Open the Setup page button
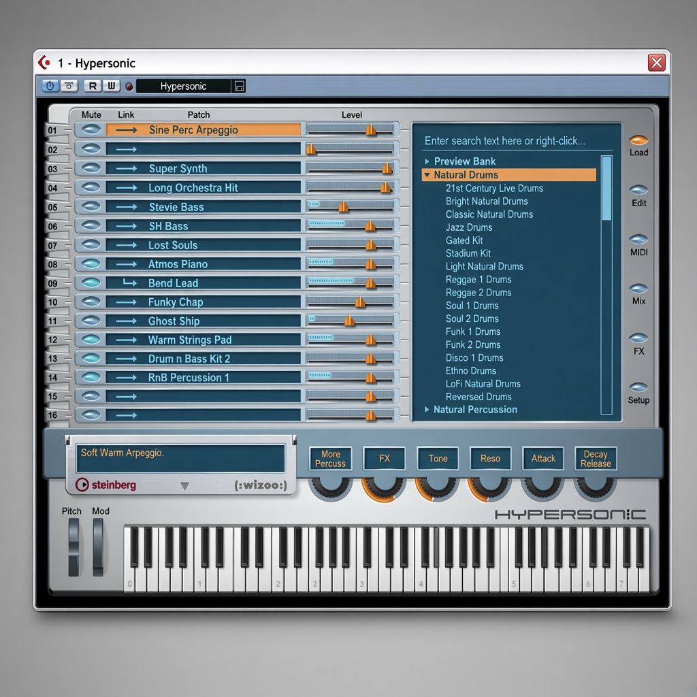The width and height of the screenshot is (697, 697). 638,387
